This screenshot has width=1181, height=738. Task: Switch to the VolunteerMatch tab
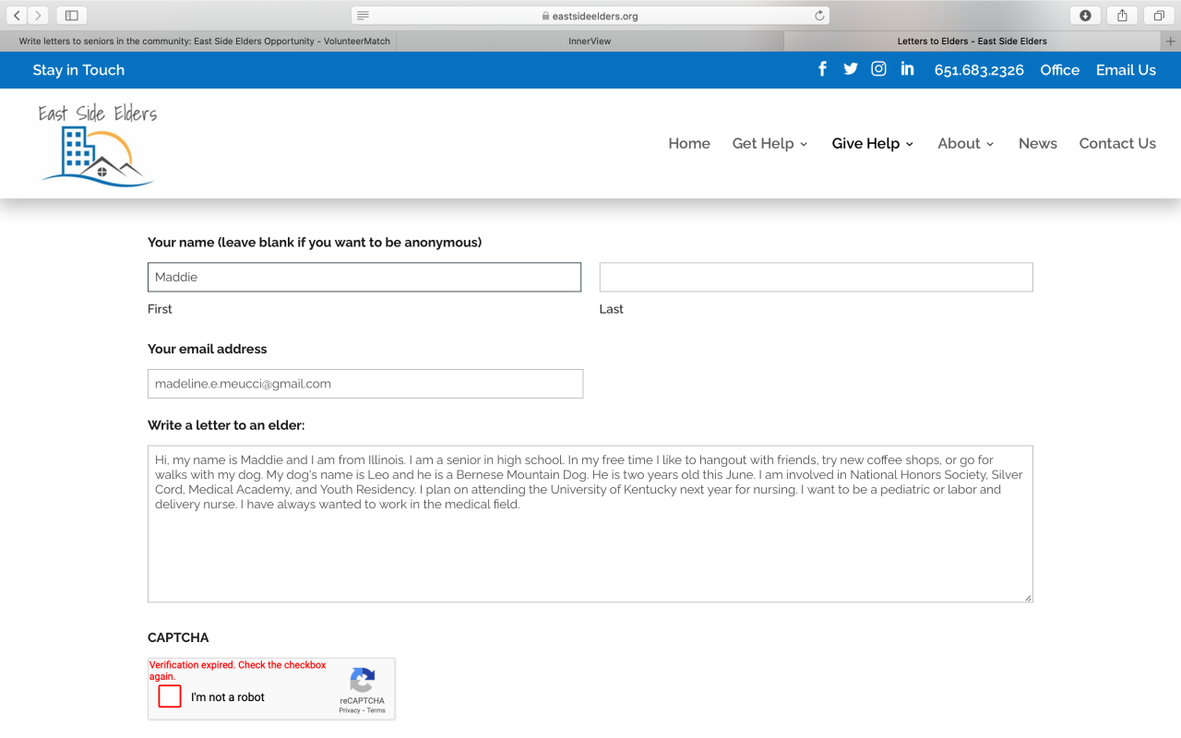[198, 42]
